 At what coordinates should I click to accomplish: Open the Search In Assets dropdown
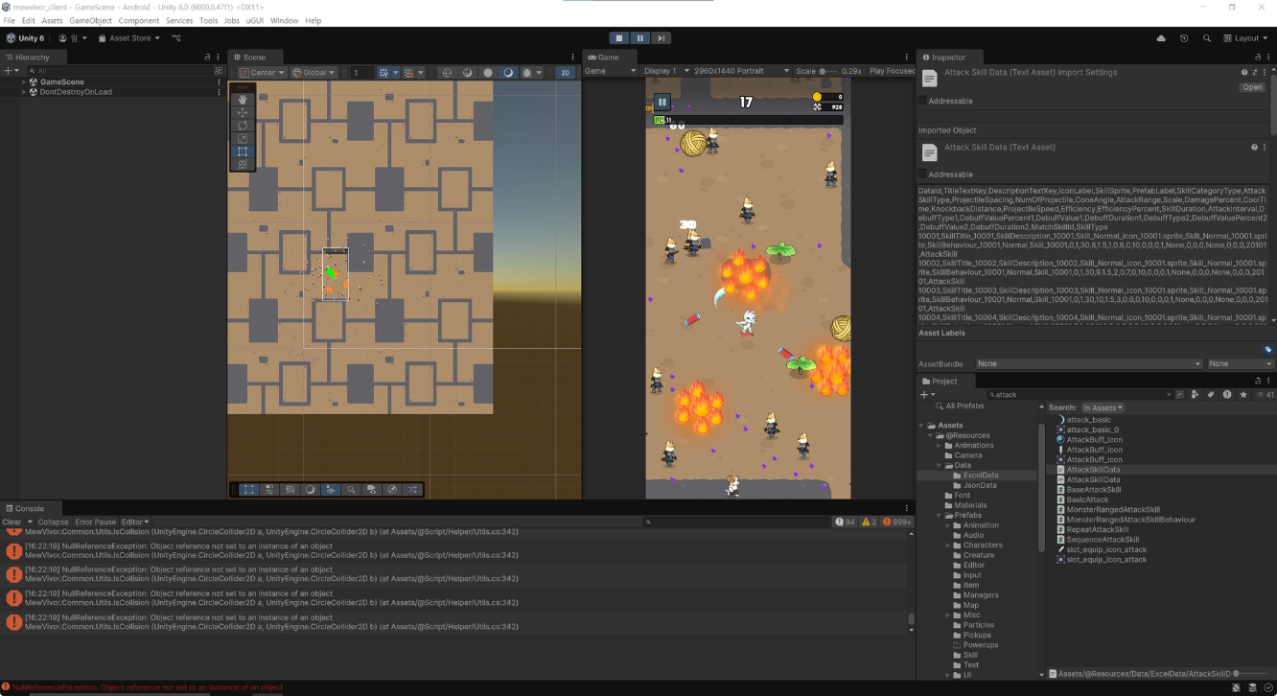1103,407
